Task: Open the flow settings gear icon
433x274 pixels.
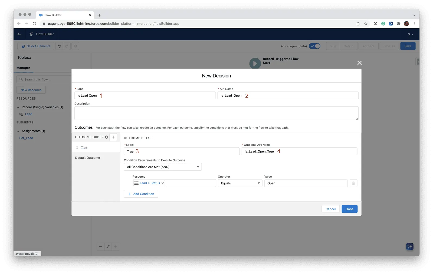Action: [76, 46]
